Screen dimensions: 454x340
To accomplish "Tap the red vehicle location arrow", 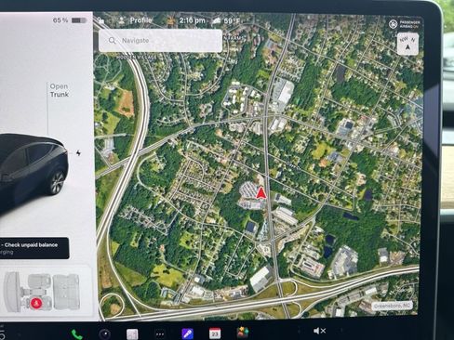I will 260,192.
